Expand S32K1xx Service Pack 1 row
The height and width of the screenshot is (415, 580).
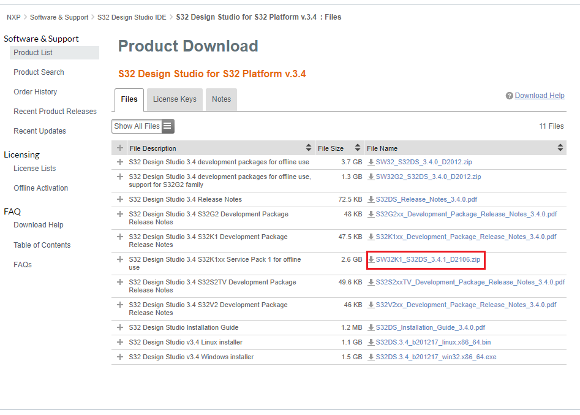point(120,259)
